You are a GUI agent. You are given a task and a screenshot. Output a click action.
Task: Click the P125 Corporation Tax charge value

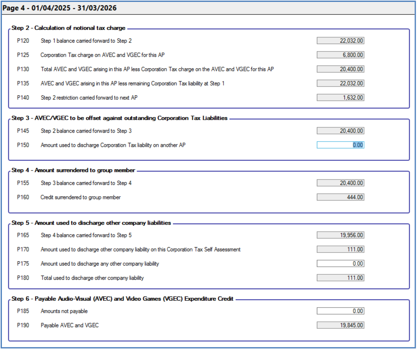click(340, 55)
